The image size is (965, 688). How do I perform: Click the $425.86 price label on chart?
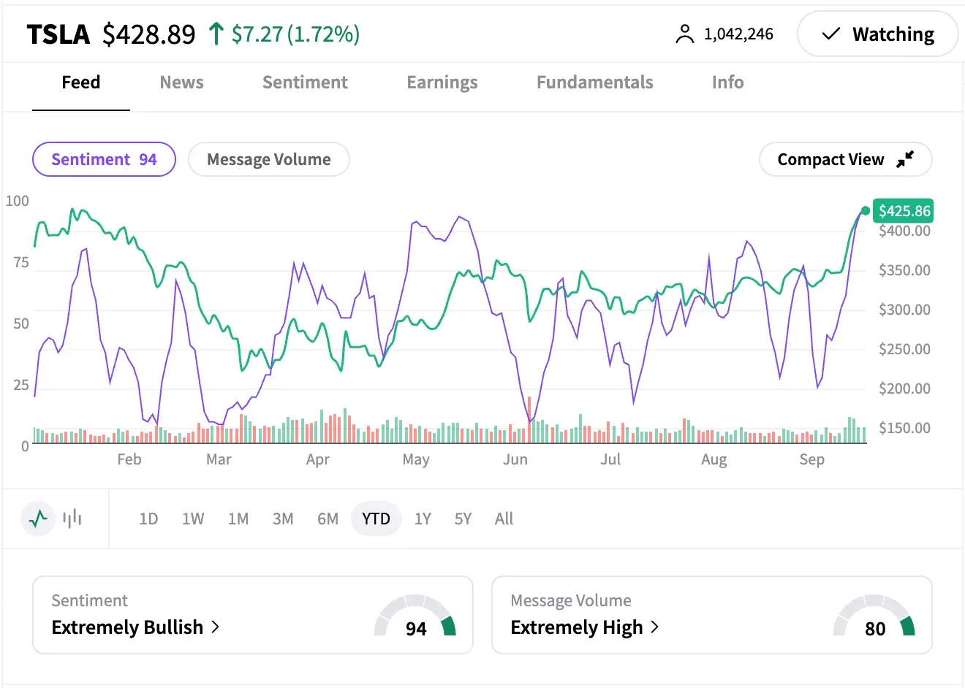pos(904,211)
